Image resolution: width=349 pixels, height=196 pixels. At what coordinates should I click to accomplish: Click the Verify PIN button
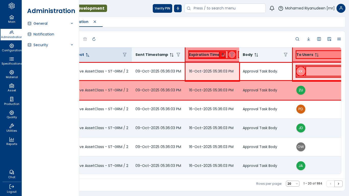[x=162, y=8]
